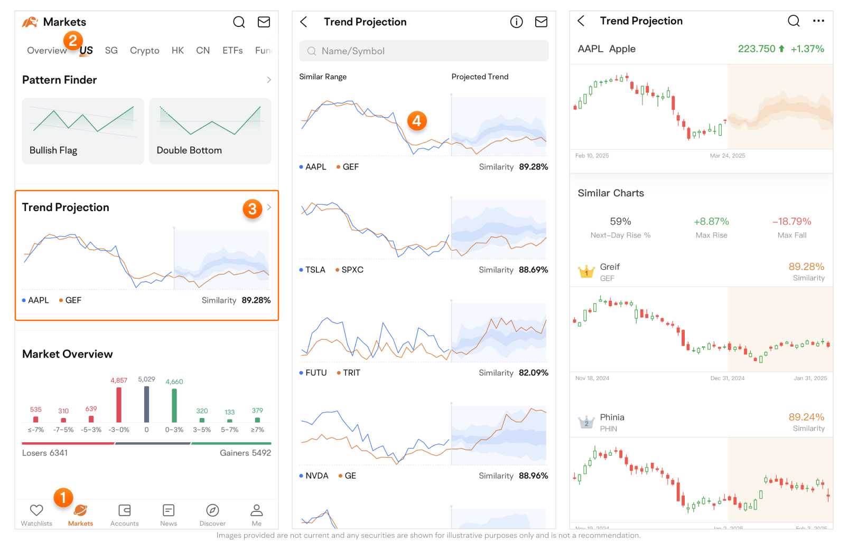Open the Bullish Flag pattern card

83,131
